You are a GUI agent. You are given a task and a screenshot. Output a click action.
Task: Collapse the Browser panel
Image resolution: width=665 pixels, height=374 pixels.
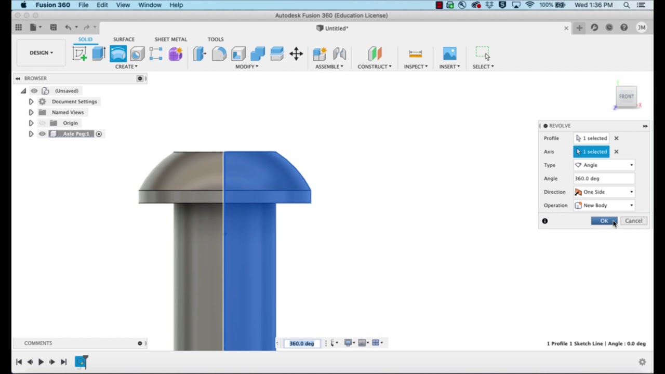tap(18, 78)
